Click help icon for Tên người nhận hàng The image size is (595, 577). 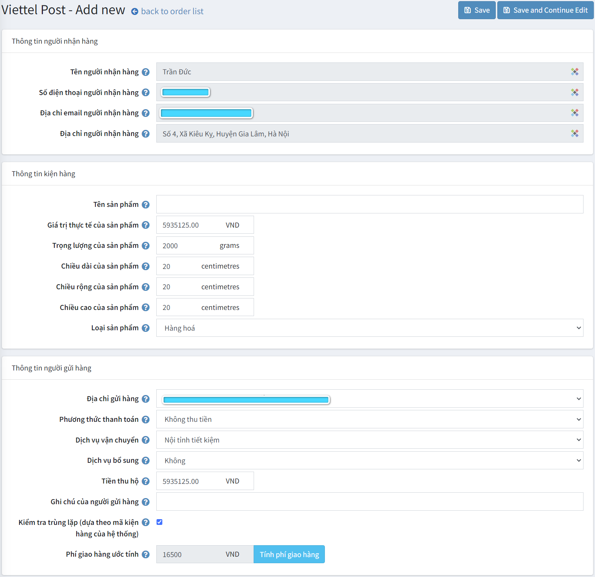[146, 72]
